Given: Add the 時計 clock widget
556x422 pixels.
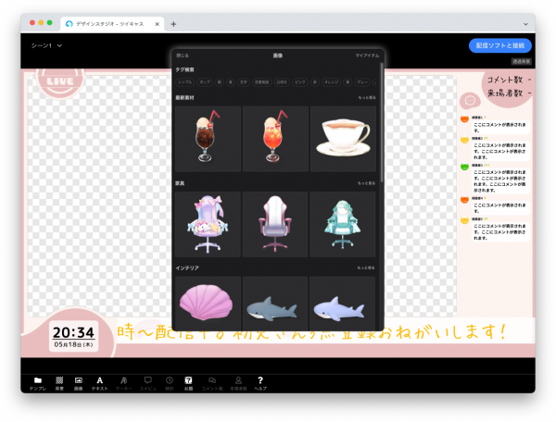Looking at the screenshot, I should (x=170, y=384).
